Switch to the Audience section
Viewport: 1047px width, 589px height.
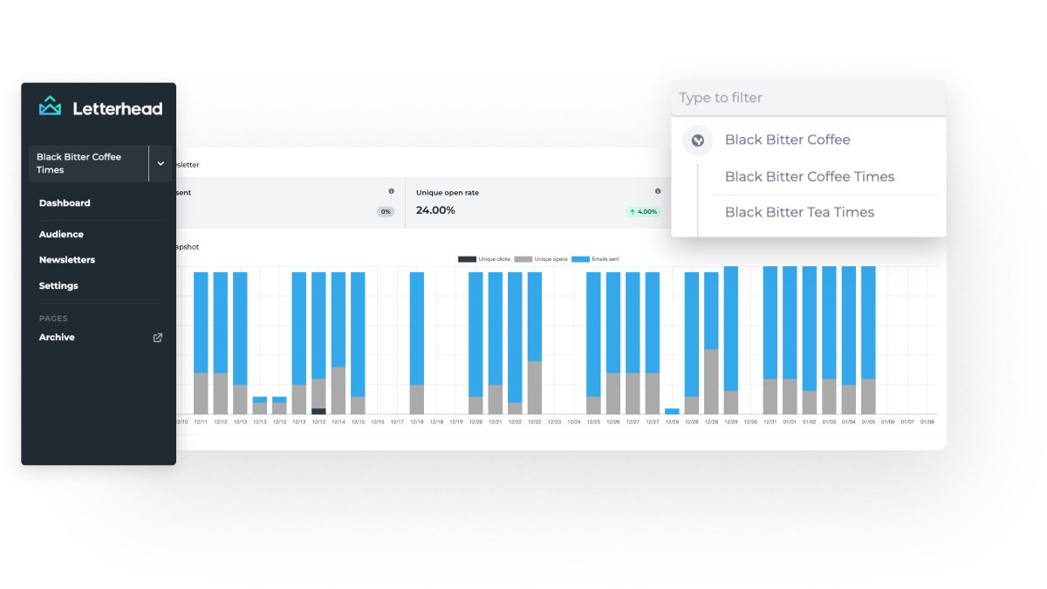(x=61, y=234)
